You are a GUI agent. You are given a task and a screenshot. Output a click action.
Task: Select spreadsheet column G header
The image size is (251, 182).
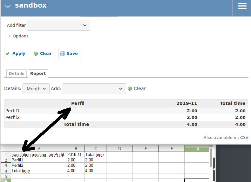pos(197,148)
